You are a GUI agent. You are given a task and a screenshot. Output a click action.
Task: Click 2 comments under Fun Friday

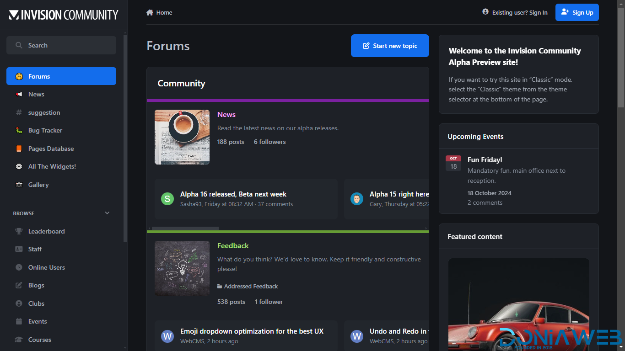(x=485, y=203)
